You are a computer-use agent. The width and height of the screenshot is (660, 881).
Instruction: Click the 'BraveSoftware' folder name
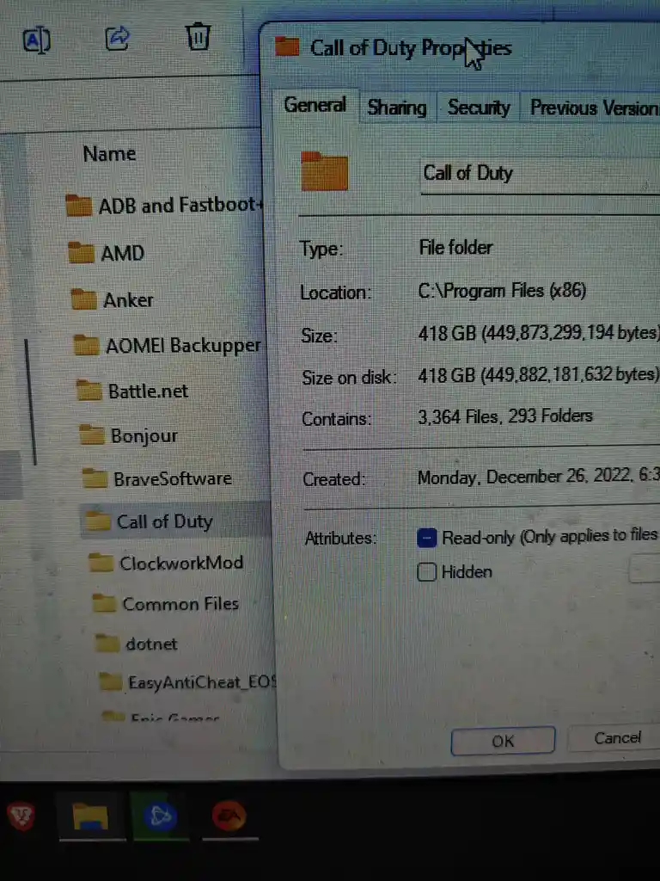[173, 478]
